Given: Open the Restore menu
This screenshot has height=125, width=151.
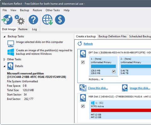Looking at the screenshot, I should click(37, 10).
